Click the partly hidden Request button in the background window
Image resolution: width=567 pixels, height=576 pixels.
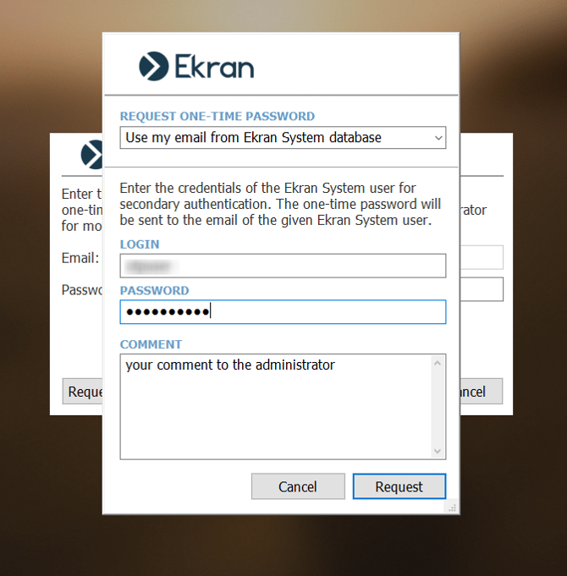coord(83,392)
